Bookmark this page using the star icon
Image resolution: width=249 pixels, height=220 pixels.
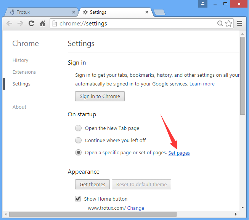(x=228, y=24)
